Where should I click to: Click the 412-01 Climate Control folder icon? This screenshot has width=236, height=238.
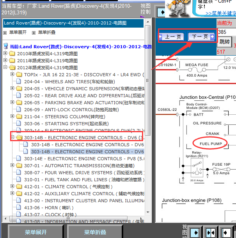pos(19,186)
